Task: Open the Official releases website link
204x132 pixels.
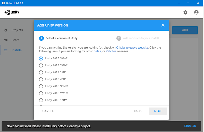Action: (132, 47)
